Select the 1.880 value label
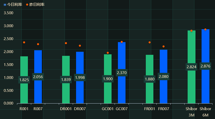 [150, 79]
